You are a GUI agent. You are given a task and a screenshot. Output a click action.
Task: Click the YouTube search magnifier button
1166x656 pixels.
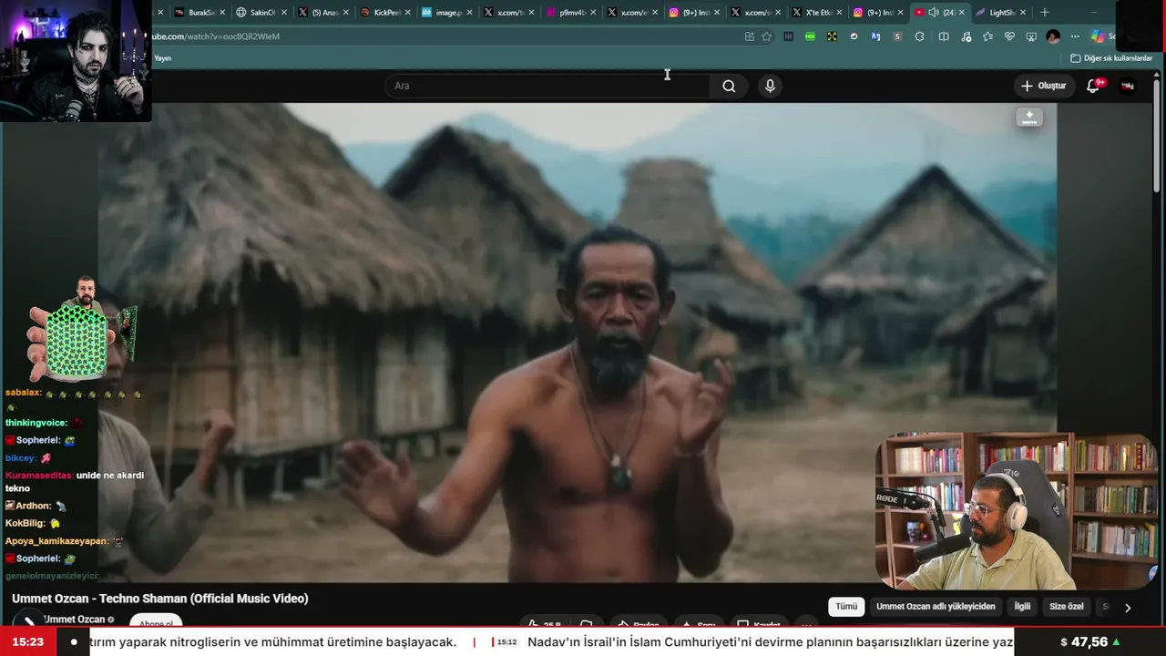pos(729,86)
